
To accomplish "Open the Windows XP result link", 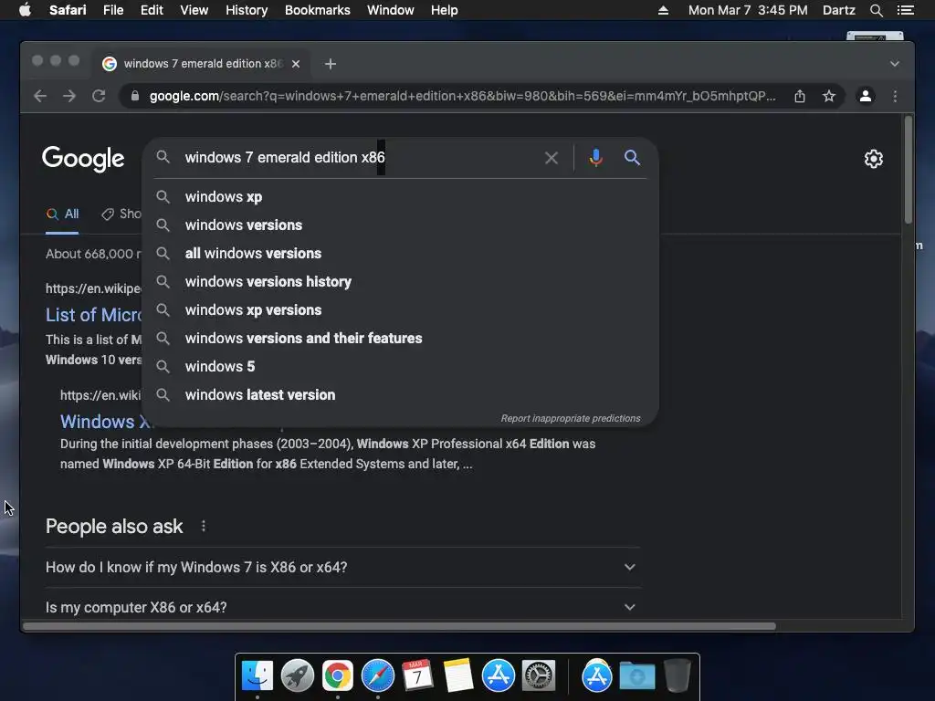I will point(106,422).
